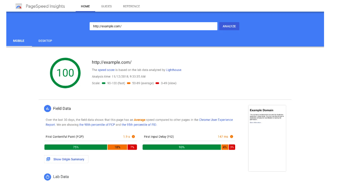This screenshot has height=181, width=337.
Task: Click the Show Origin Summary icon
Action: pos(48,159)
